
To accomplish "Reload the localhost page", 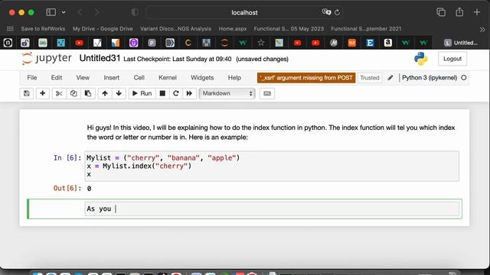I will [x=337, y=12].
